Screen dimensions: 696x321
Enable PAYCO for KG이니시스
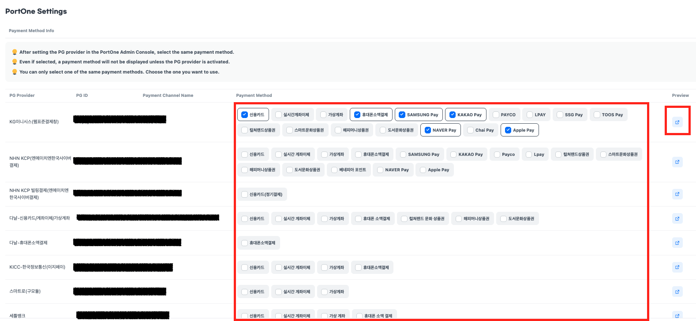coord(496,115)
